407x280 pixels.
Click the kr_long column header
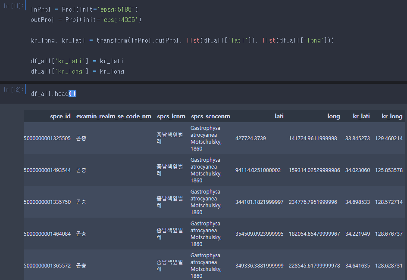[x=391, y=116]
